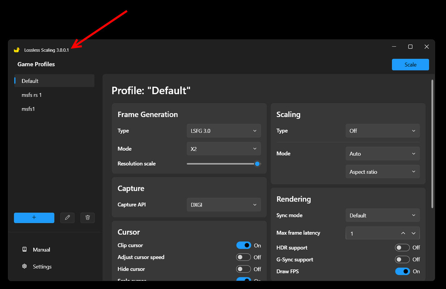This screenshot has width=446, height=289.
Task: Toggle G-Sync support switch
Action: [x=402, y=259]
